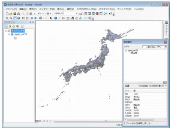Activate the Identify tool
This screenshot has width=171, height=129.
click(x=56, y=18)
